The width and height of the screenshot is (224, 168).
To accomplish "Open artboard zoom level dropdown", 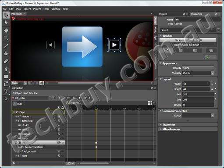I will 25,83.
